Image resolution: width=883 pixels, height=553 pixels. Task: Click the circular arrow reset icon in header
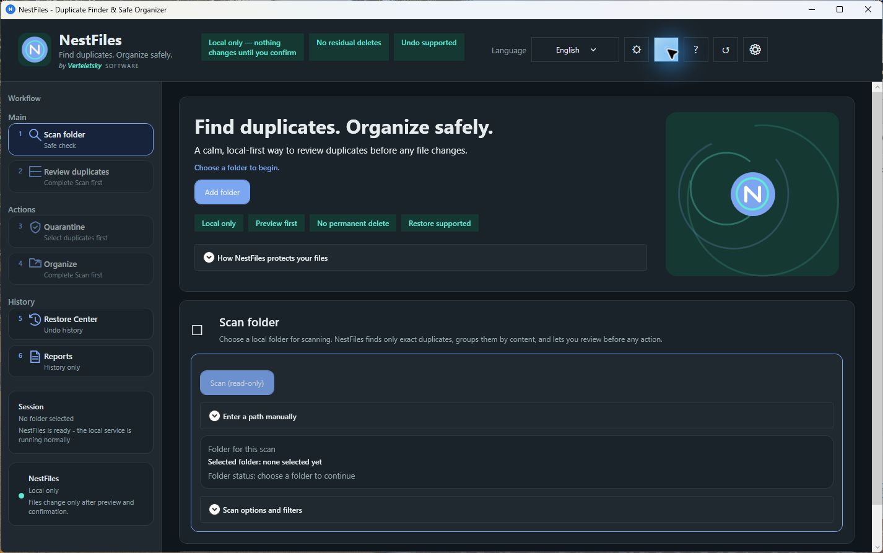[x=726, y=50]
